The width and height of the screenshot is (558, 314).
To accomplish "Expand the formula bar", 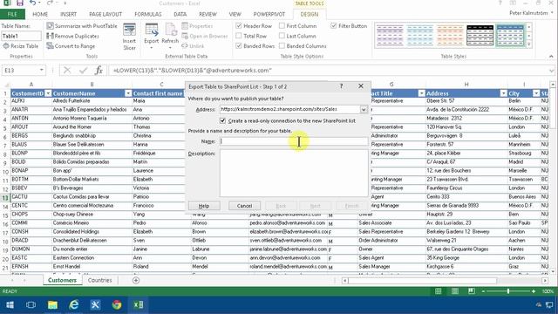I will click(551, 71).
